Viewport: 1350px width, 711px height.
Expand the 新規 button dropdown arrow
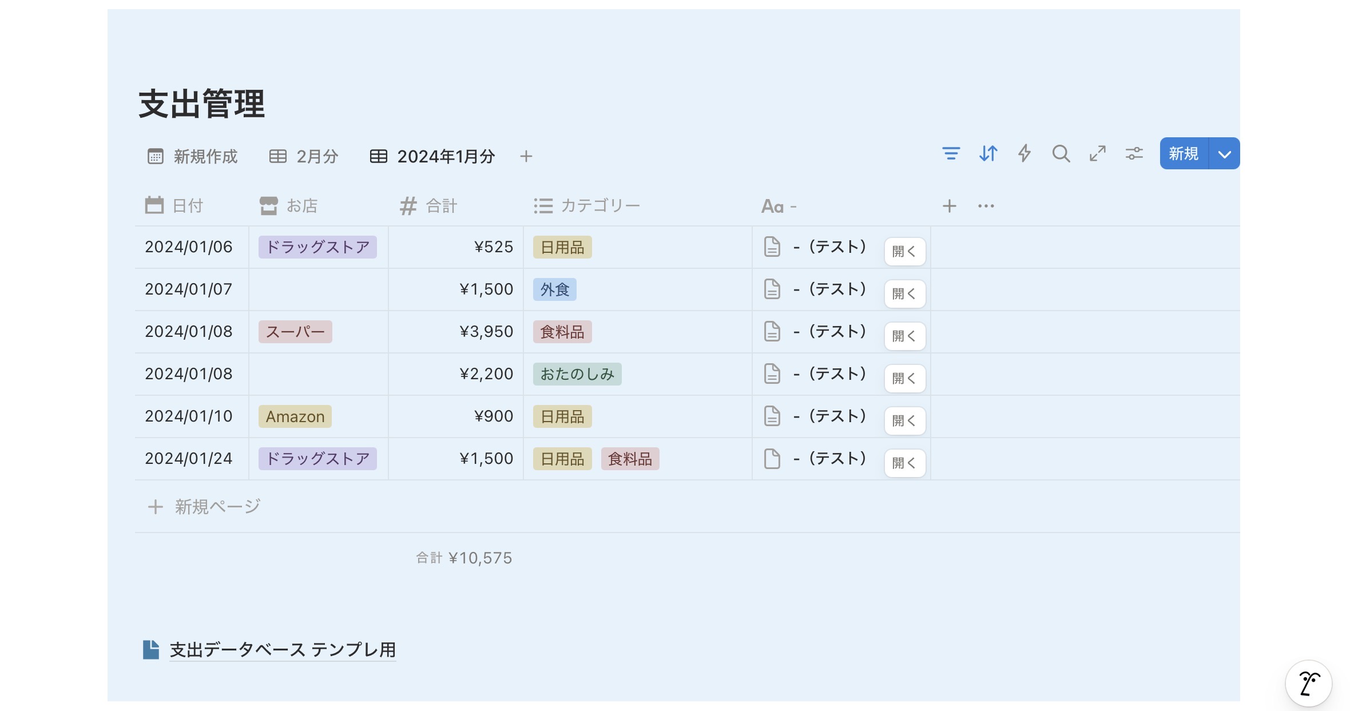click(x=1224, y=154)
